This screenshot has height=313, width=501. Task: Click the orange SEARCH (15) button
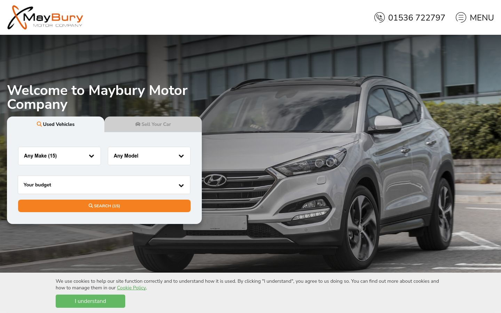click(x=104, y=206)
